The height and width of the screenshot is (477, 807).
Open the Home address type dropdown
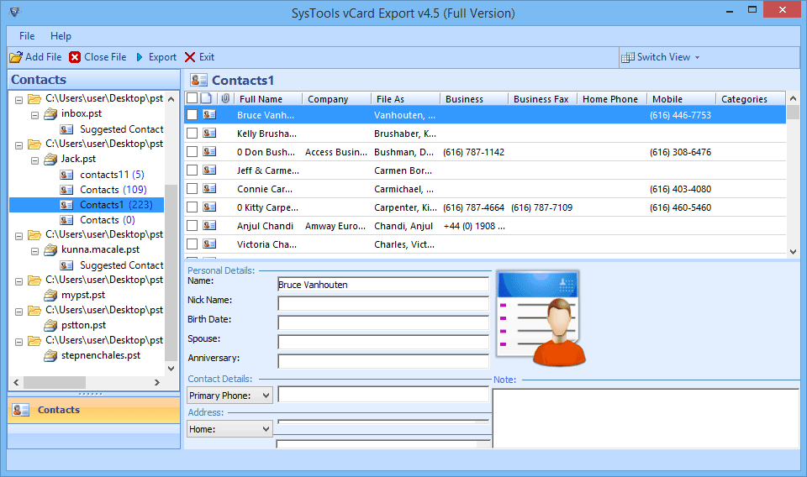click(x=229, y=428)
